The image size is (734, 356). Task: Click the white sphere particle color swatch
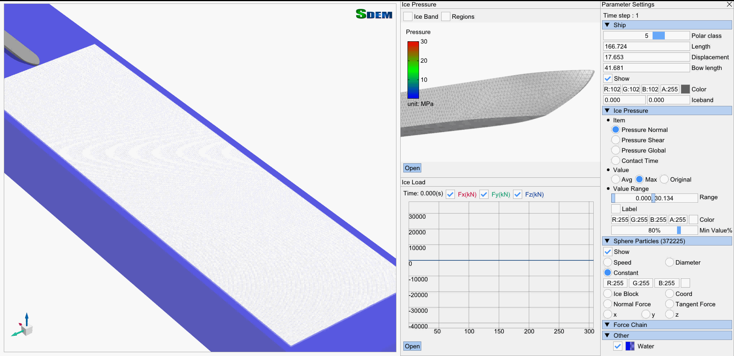point(685,283)
